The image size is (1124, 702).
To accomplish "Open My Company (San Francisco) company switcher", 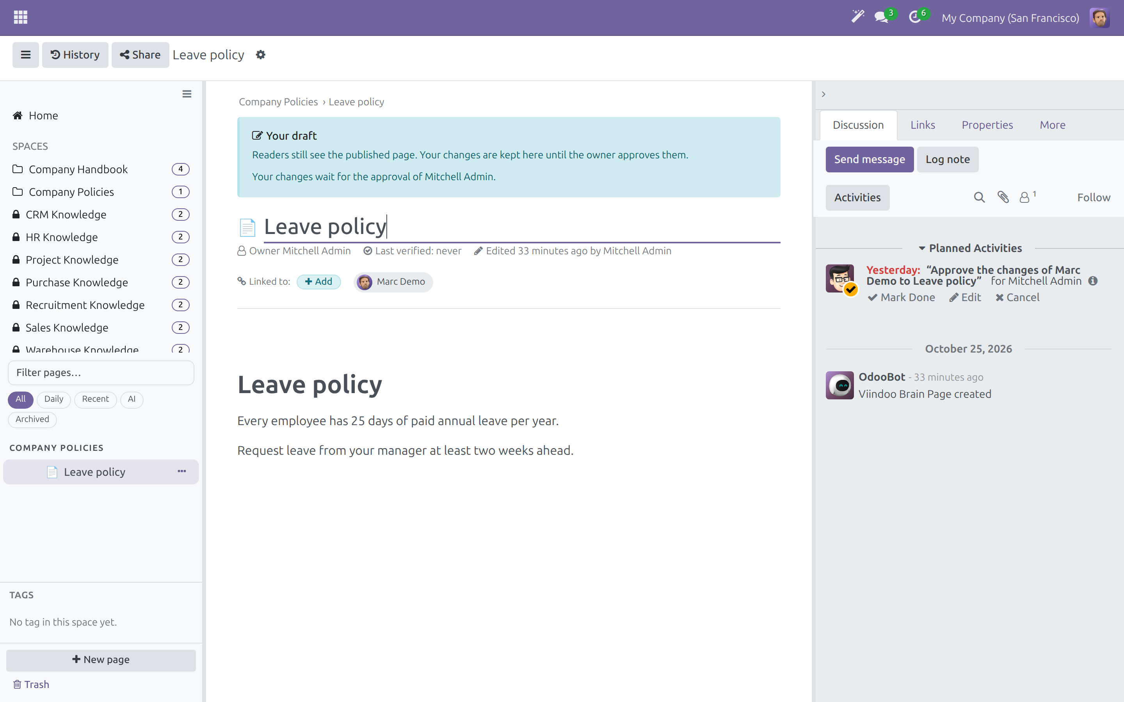I will pyautogui.click(x=1010, y=18).
